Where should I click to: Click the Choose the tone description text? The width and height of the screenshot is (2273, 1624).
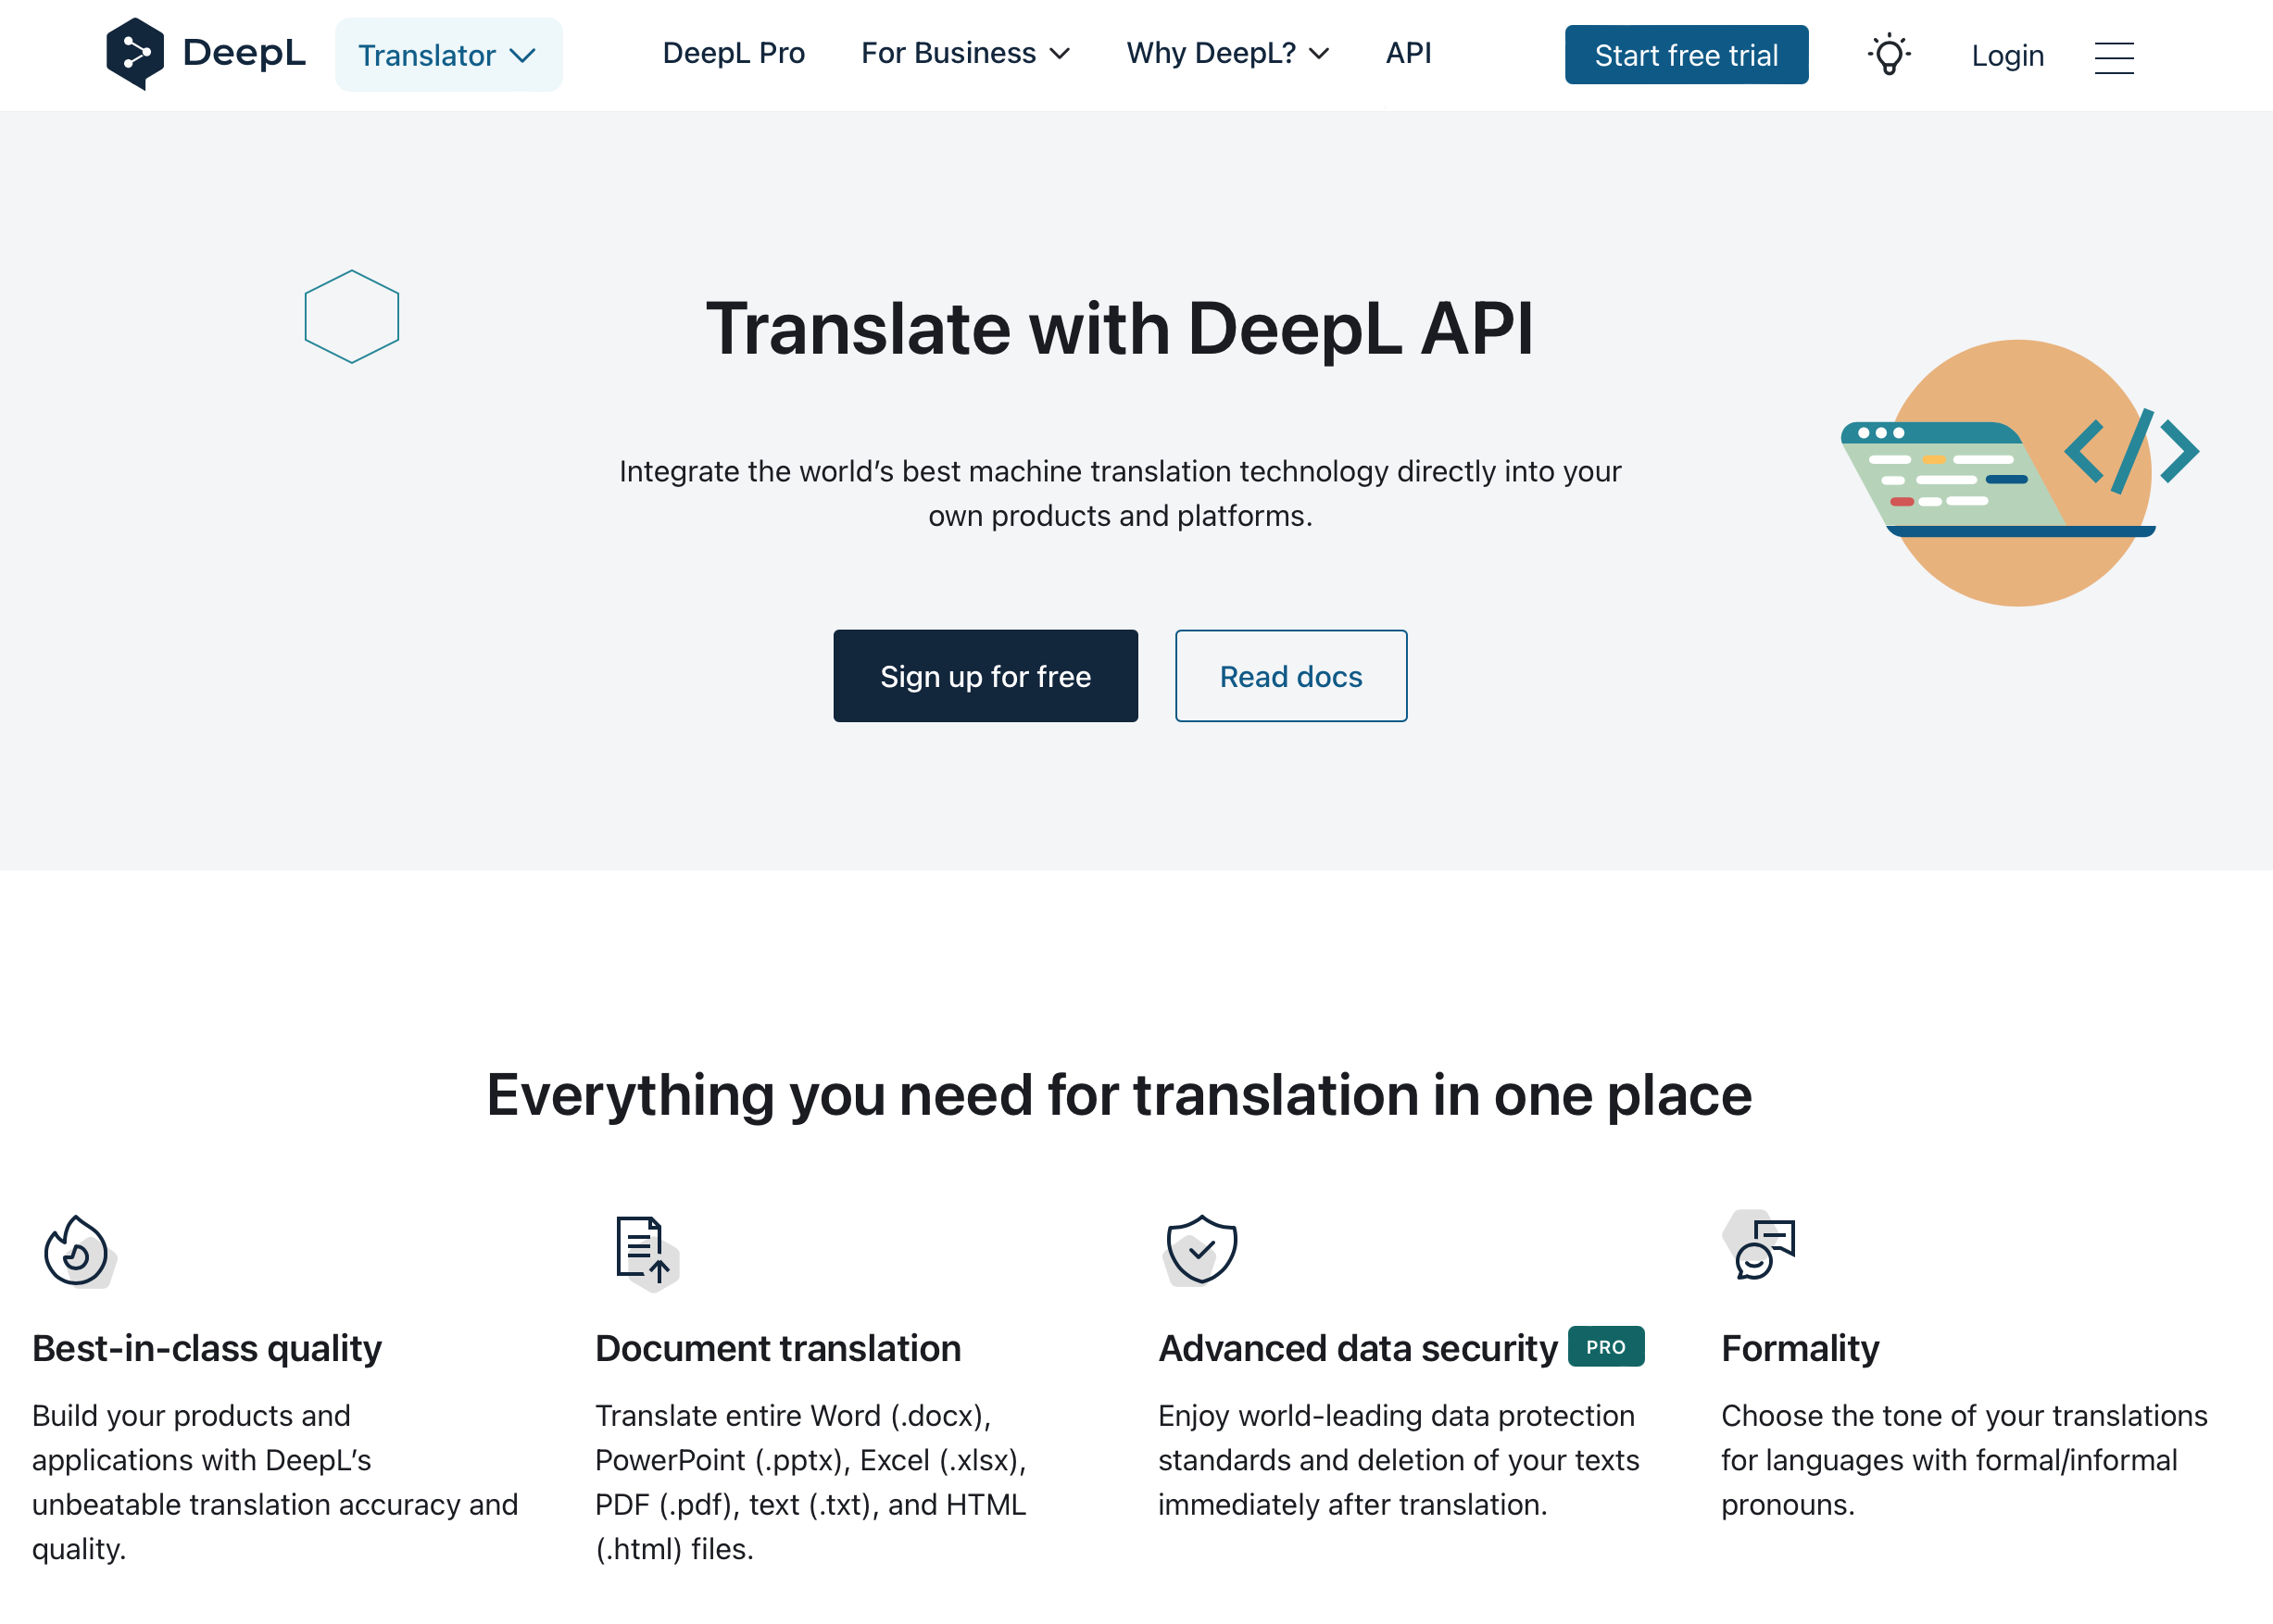[1964, 1460]
